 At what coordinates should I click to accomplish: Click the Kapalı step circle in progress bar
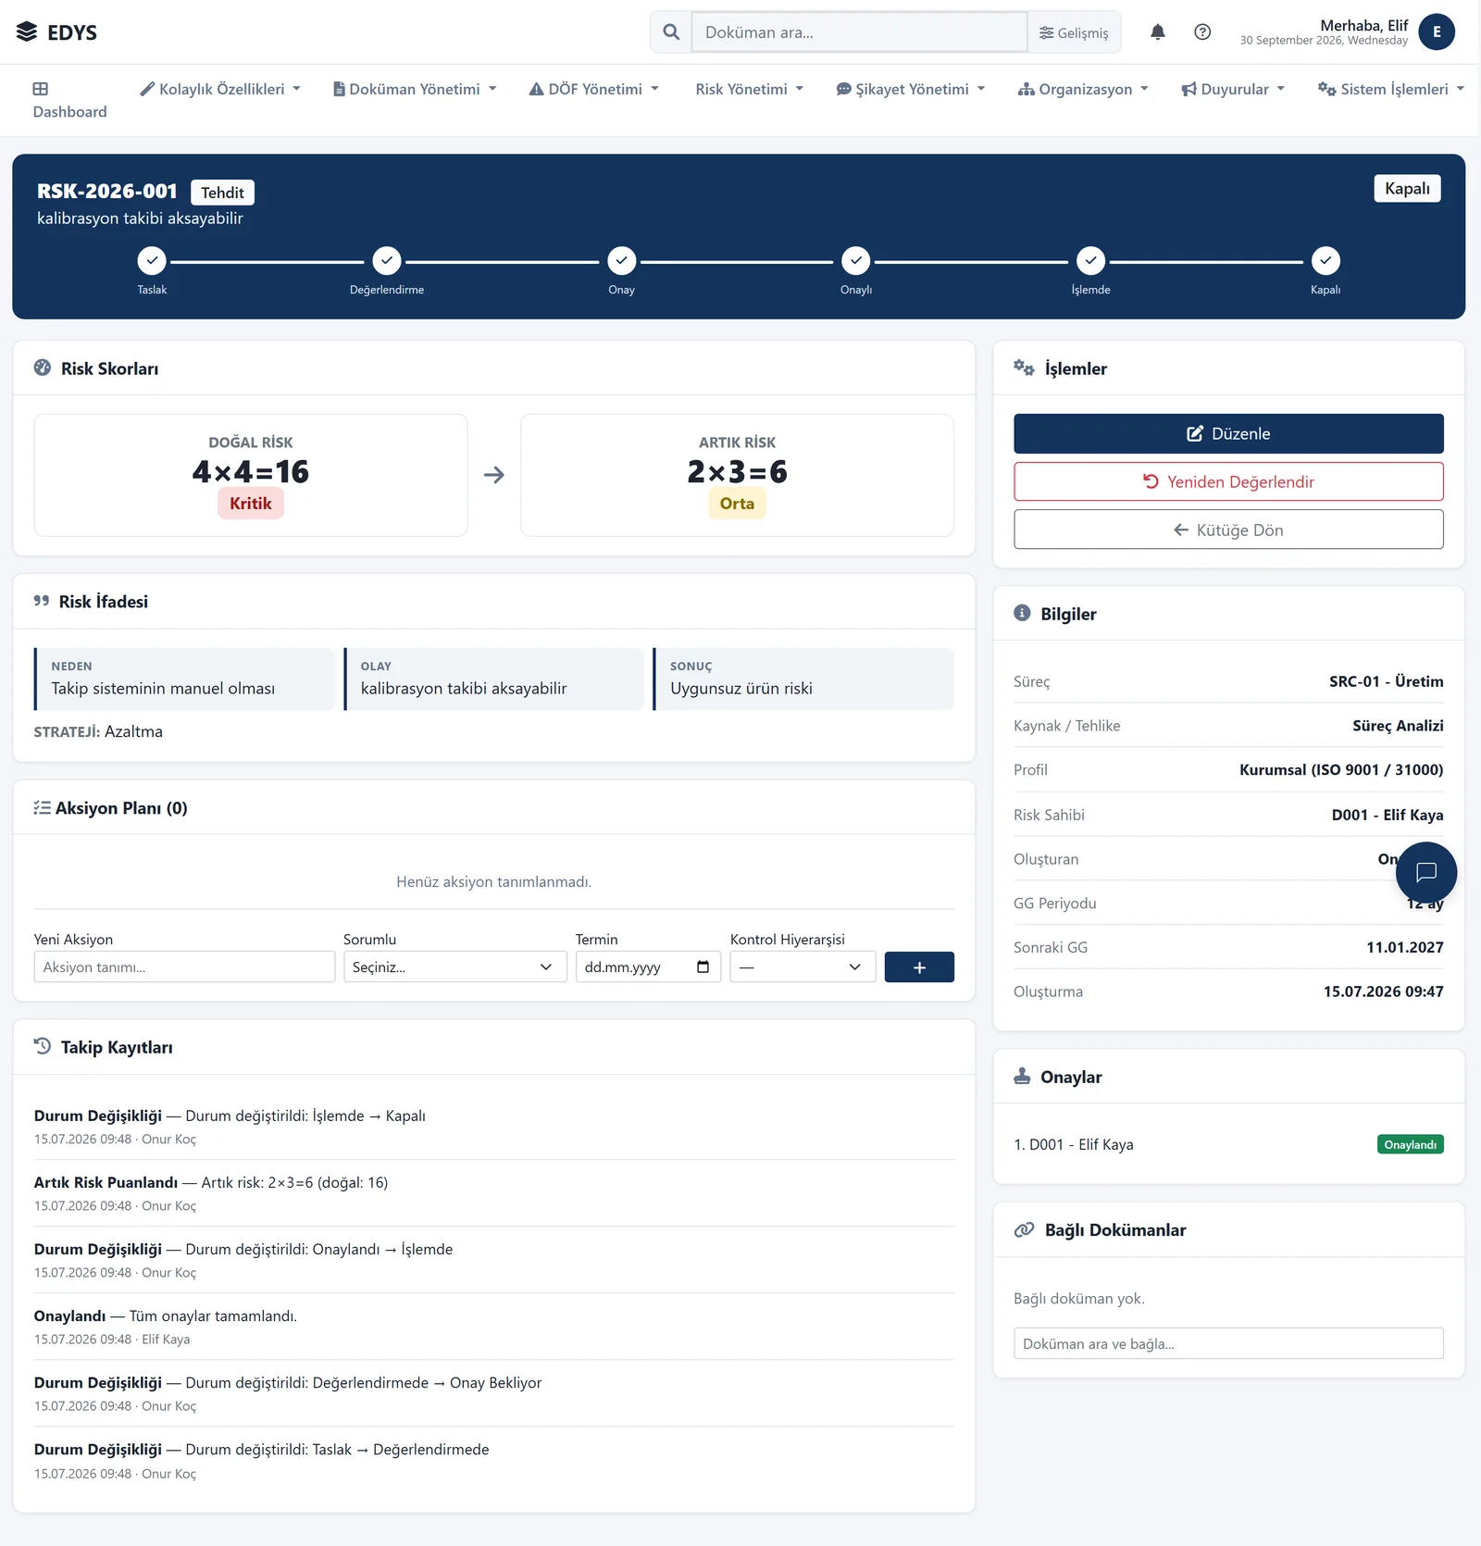click(x=1325, y=261)
